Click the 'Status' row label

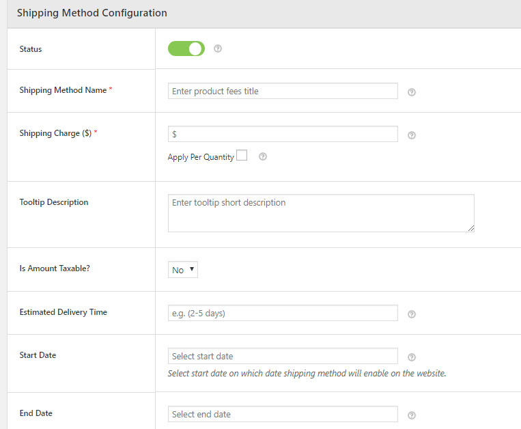click(31, 49)
